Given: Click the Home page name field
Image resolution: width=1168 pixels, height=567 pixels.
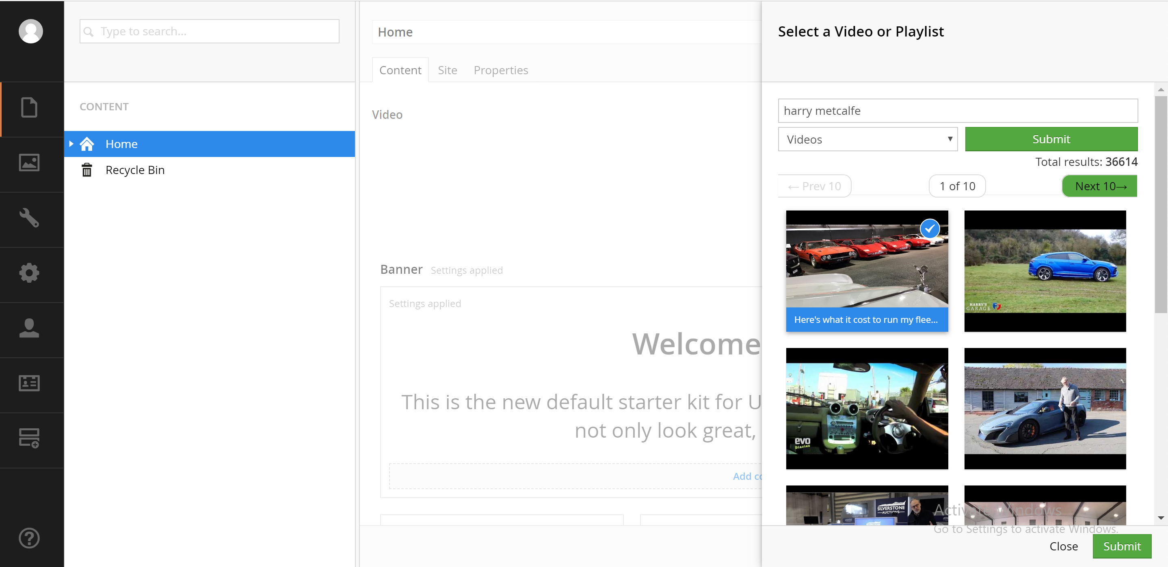Looking at the screenshot, I should [567, 32].
